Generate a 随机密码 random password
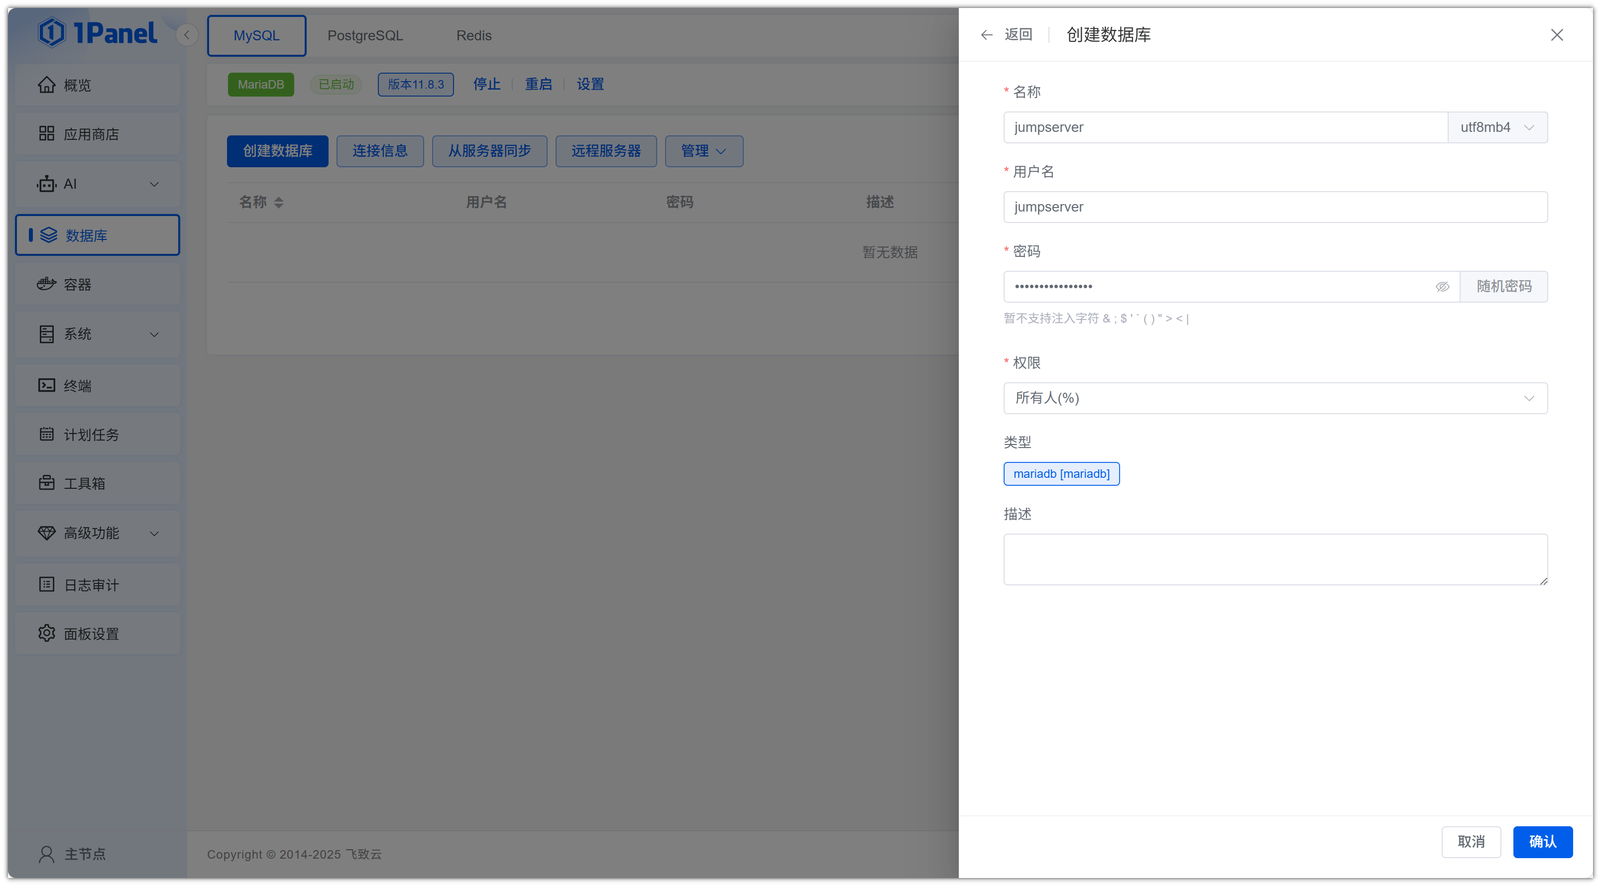Screen dimensions: 1601x886 coord(1503,286)
